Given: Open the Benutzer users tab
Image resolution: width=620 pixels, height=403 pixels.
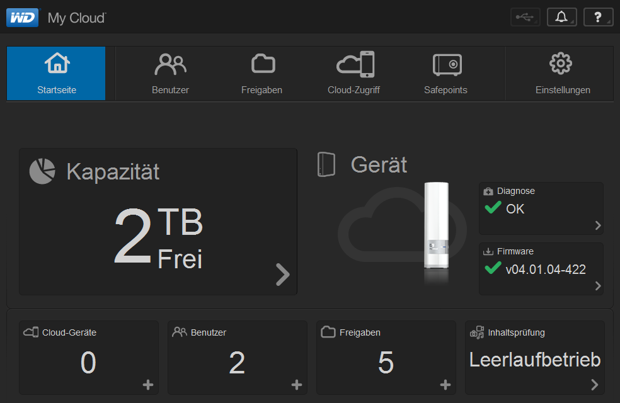Looking at the screenshot, I should [170, 73].
